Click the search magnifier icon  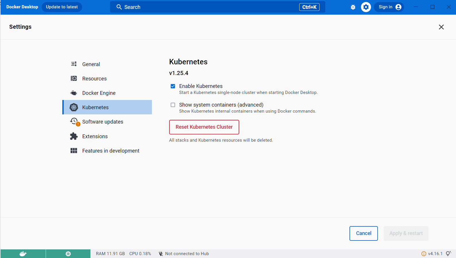pos(119,7)
